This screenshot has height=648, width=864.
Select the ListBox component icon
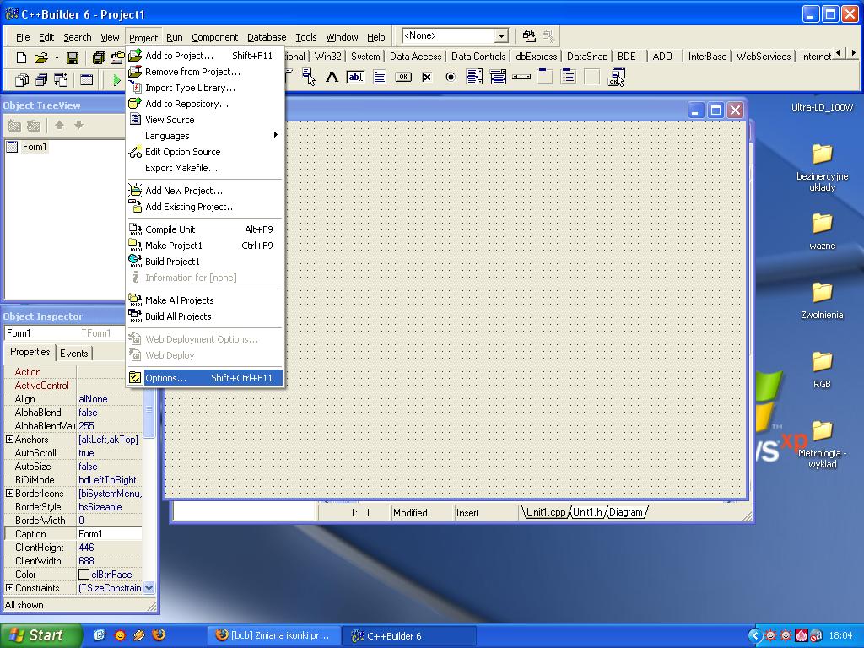coord(474,77)
